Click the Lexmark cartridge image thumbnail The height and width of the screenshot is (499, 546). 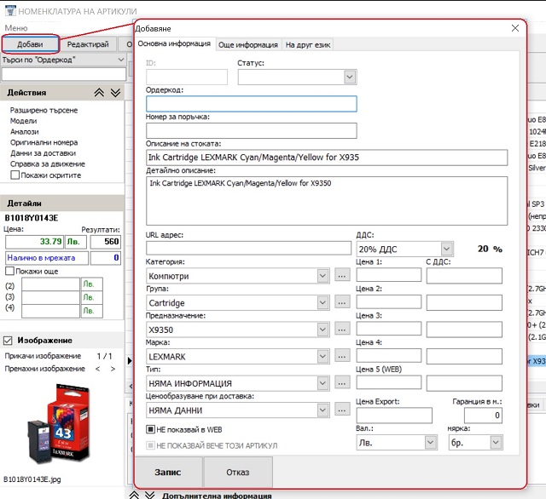coord(59,424)
